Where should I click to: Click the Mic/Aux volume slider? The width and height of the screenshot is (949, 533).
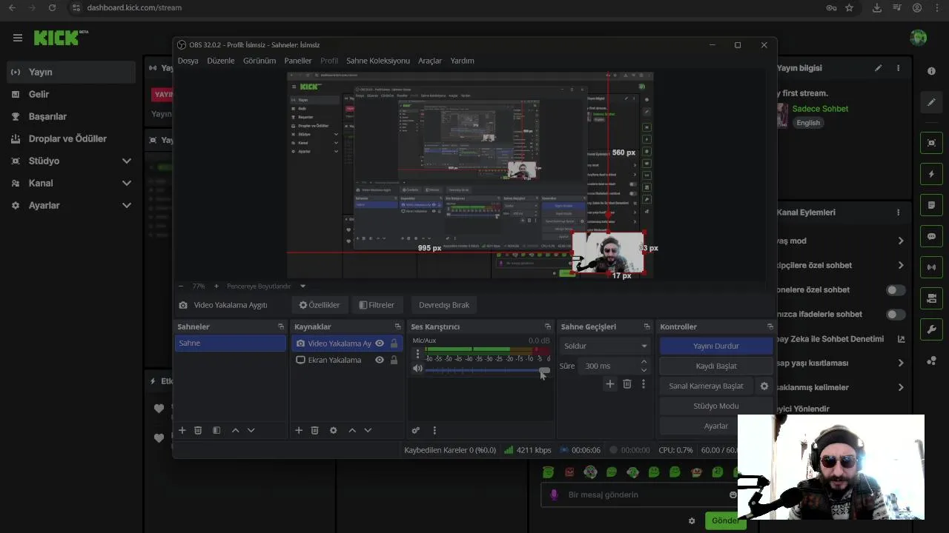point(486,369)
